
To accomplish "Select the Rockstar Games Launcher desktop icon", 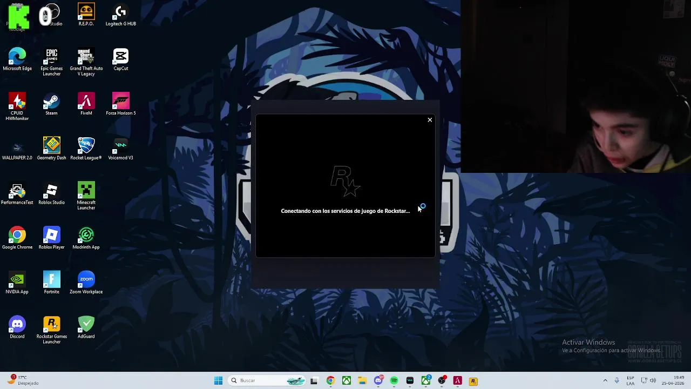I will click(x=51, y=330).
